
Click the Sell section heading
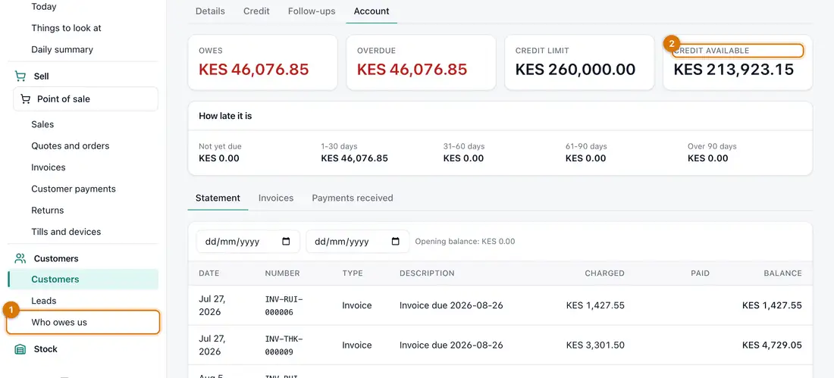(x=42, y=77)
